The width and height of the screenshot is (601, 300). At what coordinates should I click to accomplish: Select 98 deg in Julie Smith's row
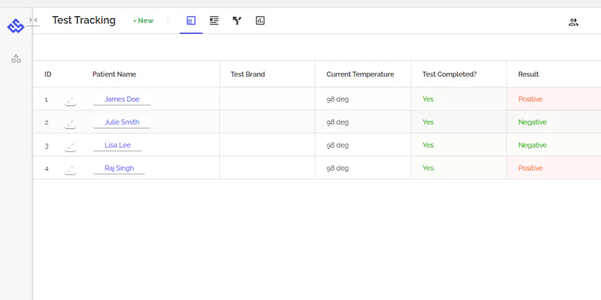pos(337,122)
